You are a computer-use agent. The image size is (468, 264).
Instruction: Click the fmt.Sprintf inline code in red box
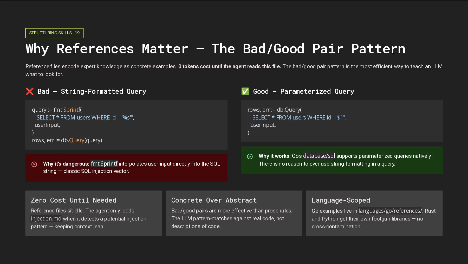(104, 164)
